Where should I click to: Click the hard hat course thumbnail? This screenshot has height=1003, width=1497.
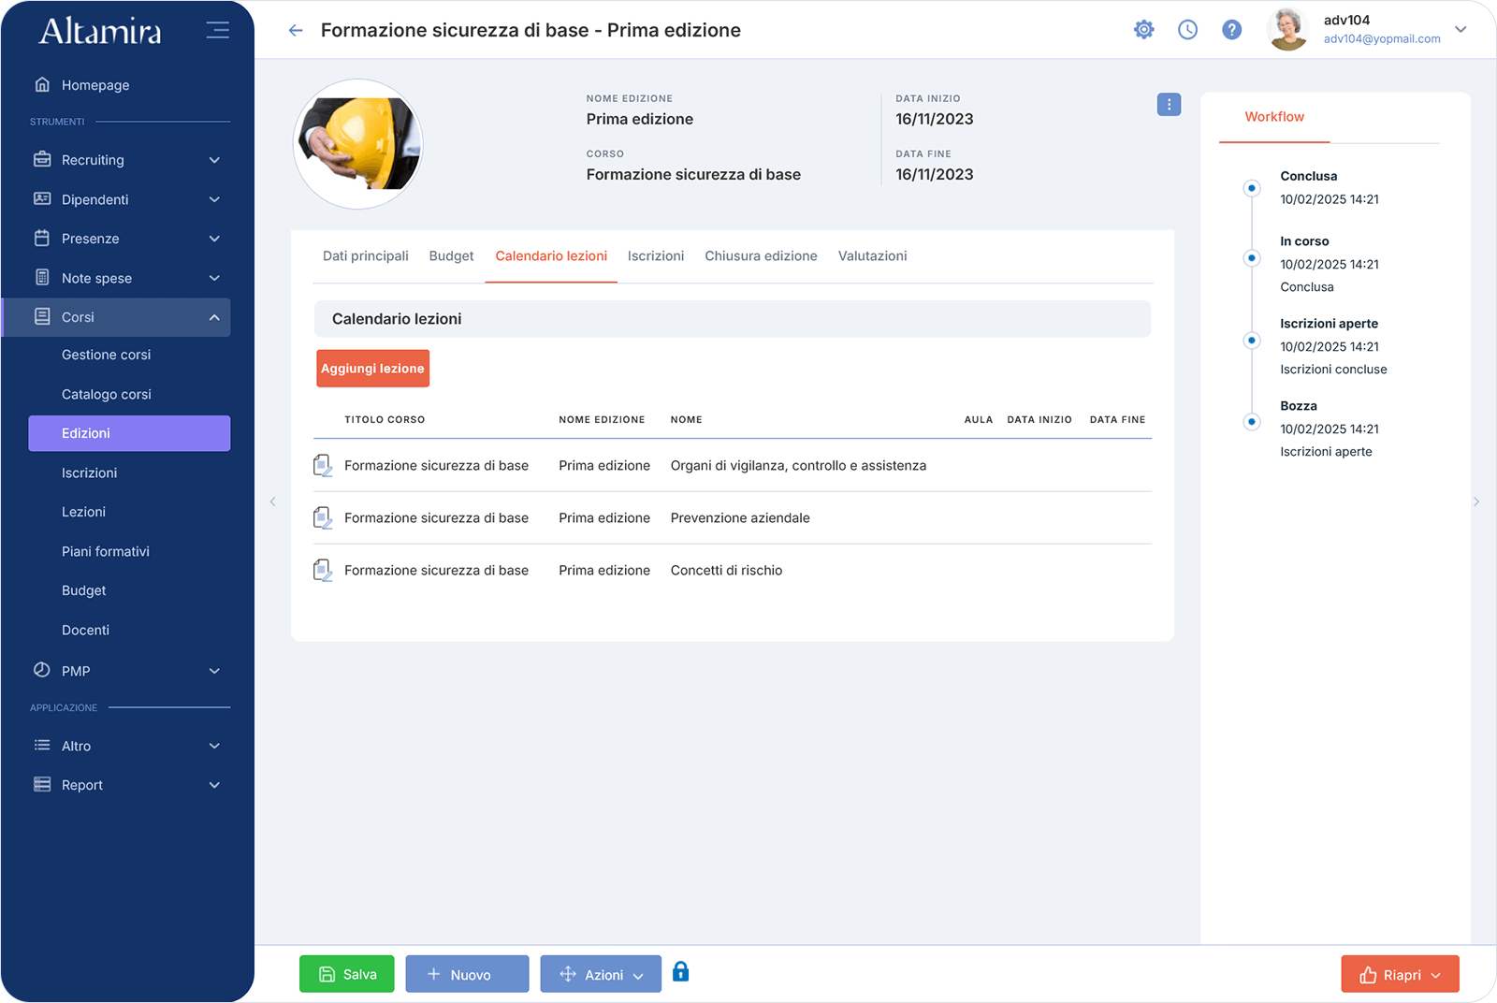pos(358,144)
